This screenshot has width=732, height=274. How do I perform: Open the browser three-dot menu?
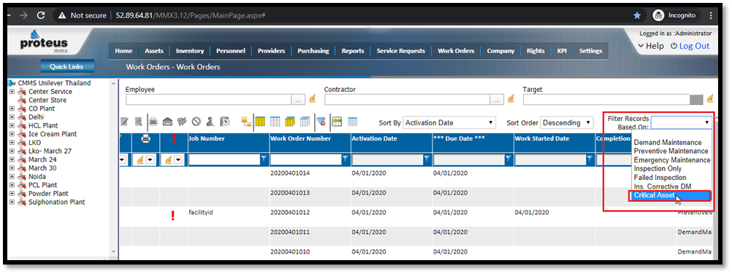[711, 15]
